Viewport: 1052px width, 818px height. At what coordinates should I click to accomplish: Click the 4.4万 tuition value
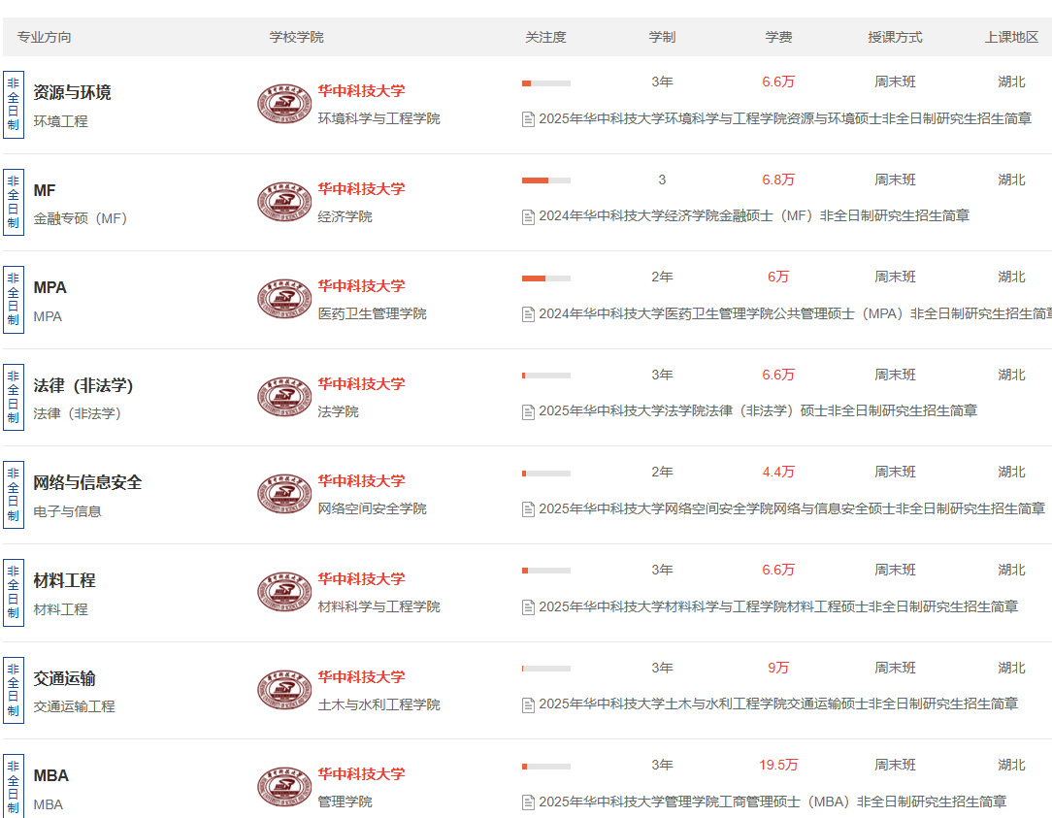click(778, 473)
